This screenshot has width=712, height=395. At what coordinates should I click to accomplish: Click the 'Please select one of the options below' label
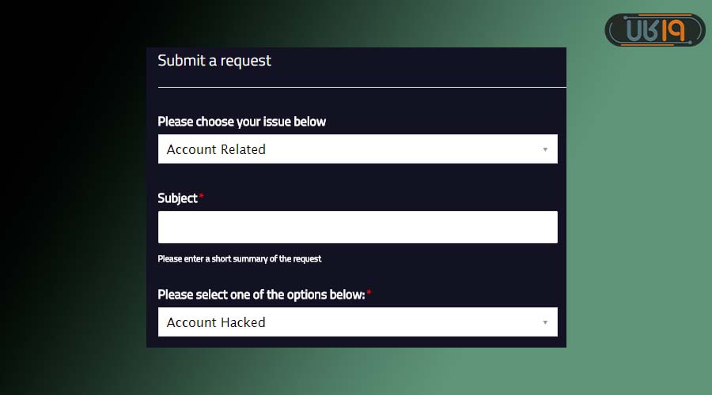(x=261, y=295)
